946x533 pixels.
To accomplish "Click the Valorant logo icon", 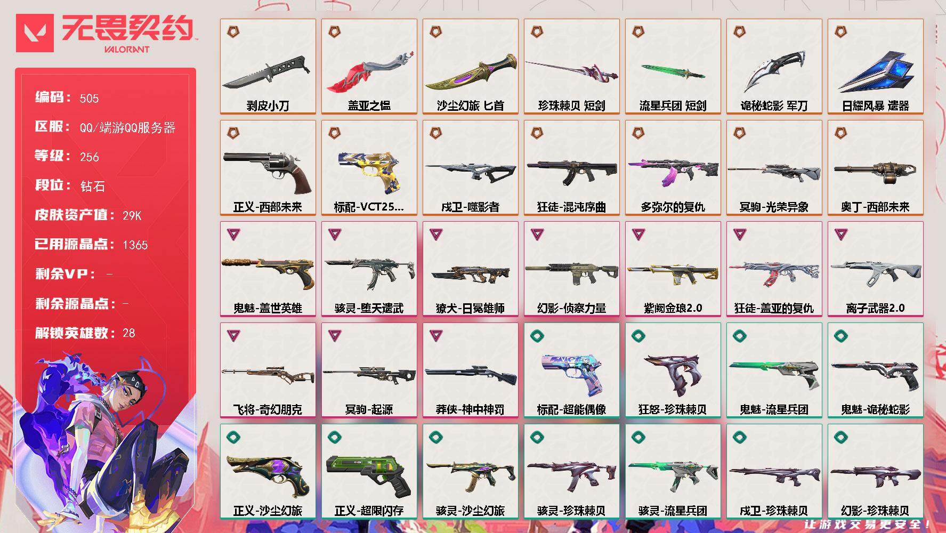I will pos(35,33).
